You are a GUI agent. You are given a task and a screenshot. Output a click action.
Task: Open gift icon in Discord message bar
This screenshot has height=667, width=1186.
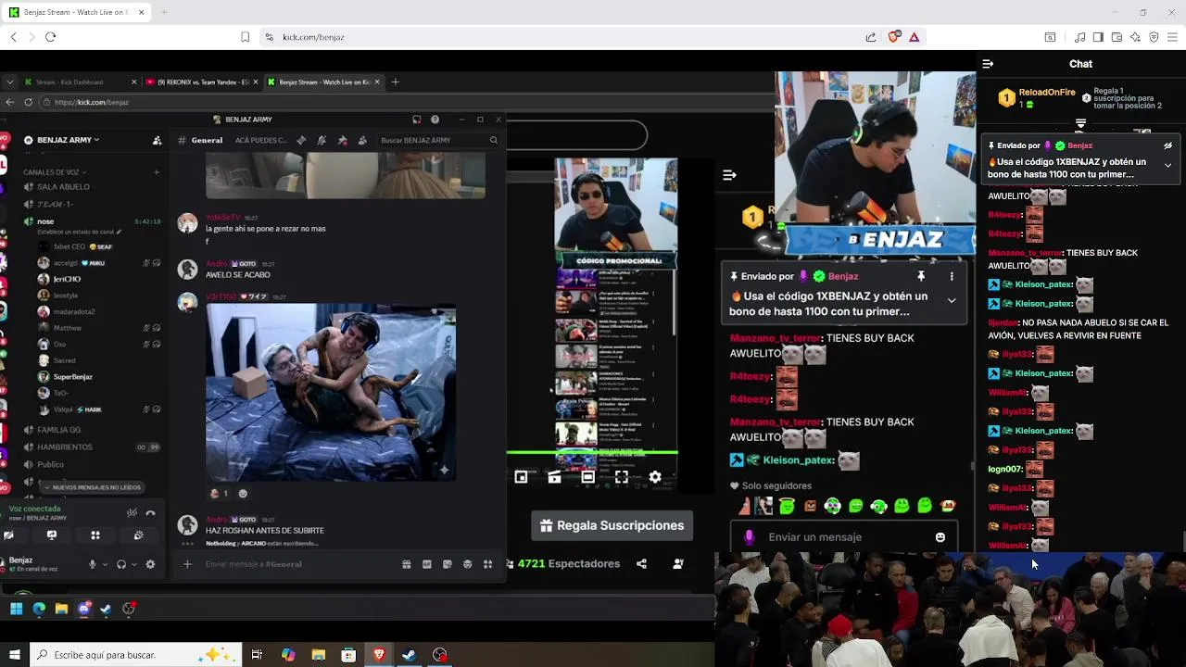tap(406, 564)
